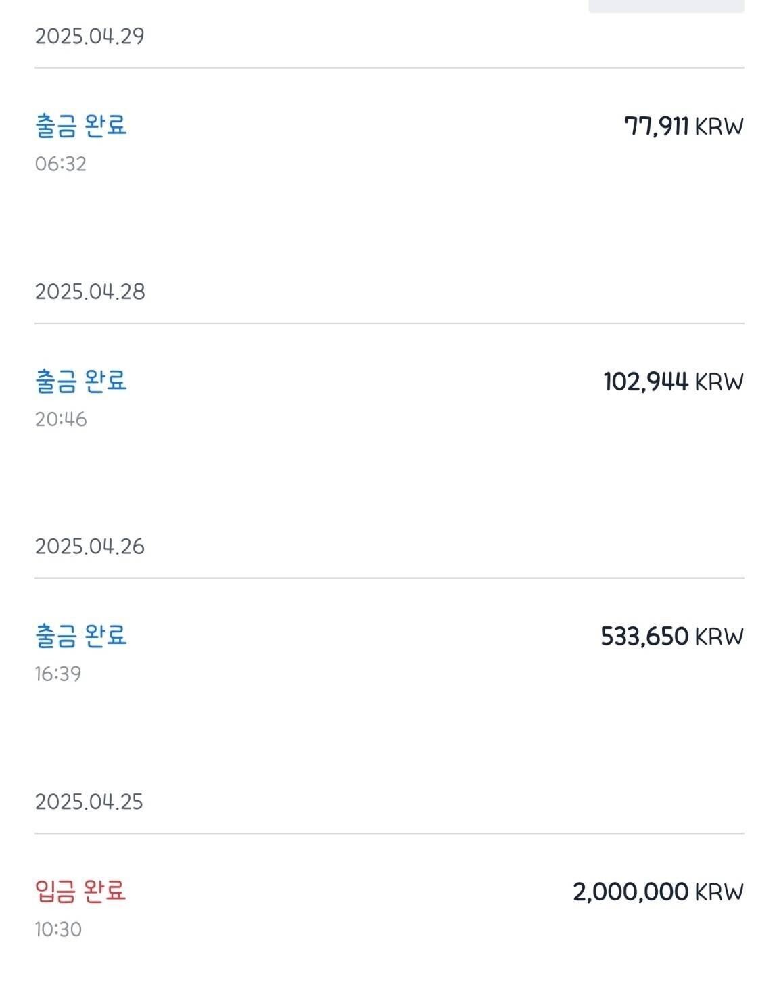This screenshot has height=993, width=779.
Task: Tap the 06:32 timestamp
Action: (x=61, y=164)
